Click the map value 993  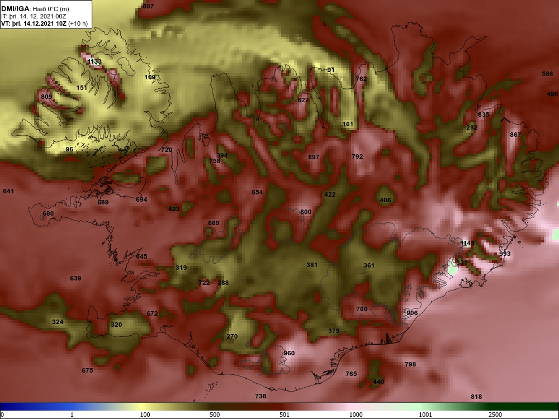505,254
